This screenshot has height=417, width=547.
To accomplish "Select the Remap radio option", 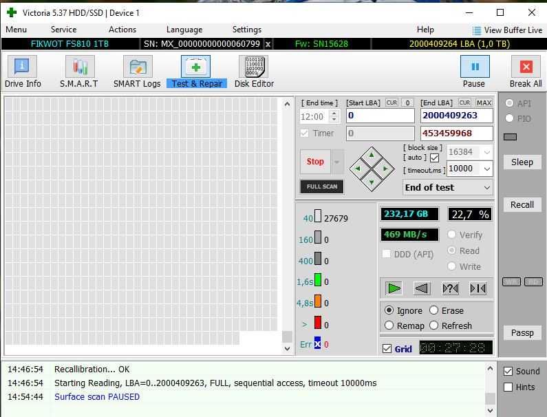I will pos(389,325).
